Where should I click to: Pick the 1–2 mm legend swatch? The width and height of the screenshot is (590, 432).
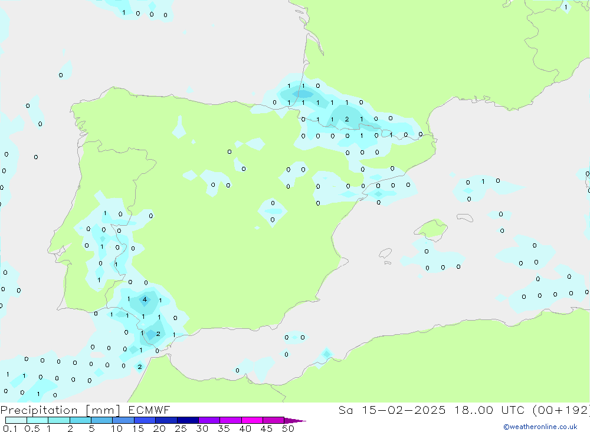tap(58, 420)
